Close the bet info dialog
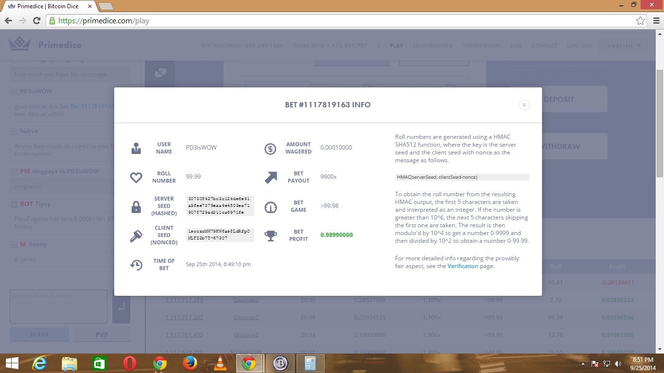Image resolution: width=664 pixels, height=373 pixels. [524, 105]
